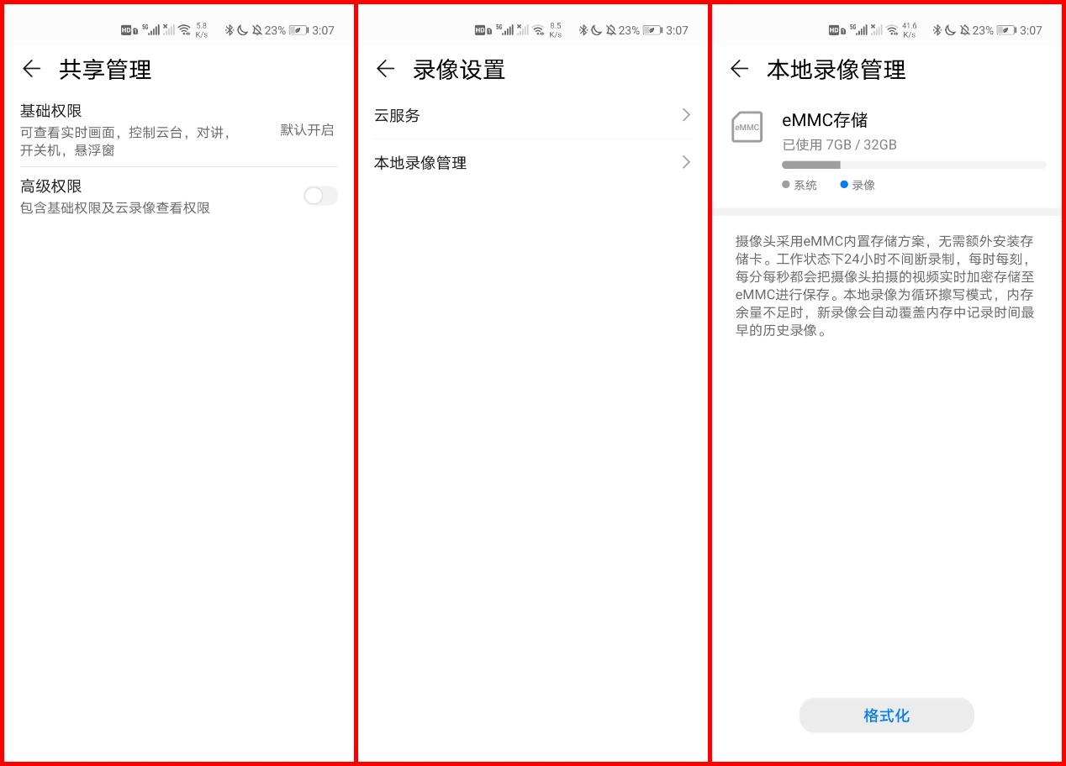The width and height of the screenshot is (1066, 766).
Task: Tap the 已使用 7GB / 32GB text
Action: tap(841, 144)
